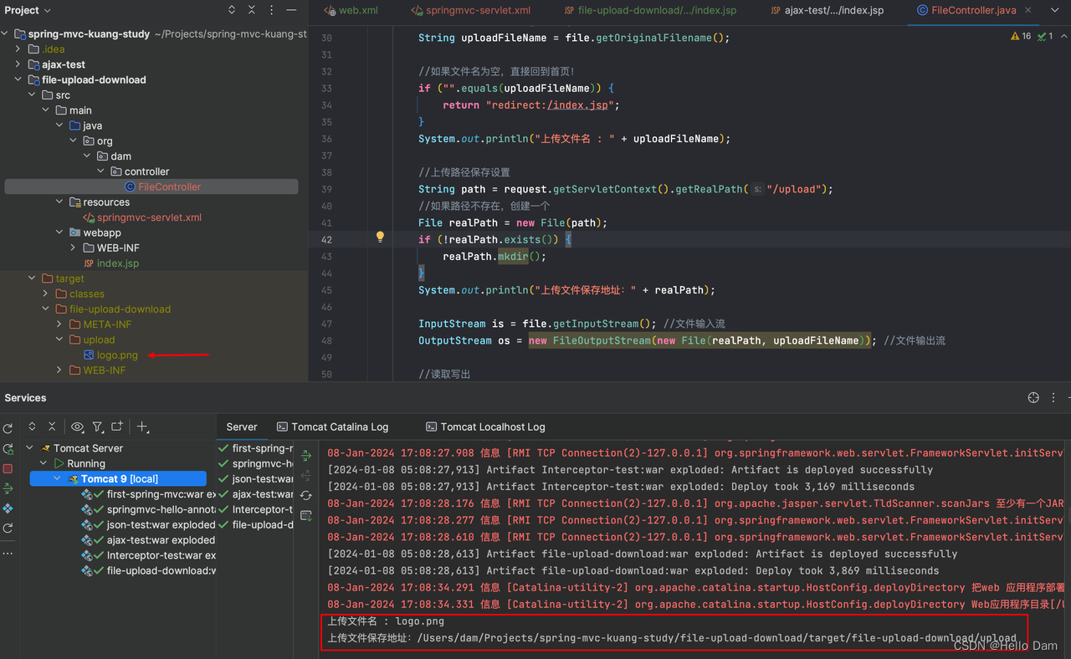
Task: Collapse the file-upload-download module
Action: click(18, 80)
